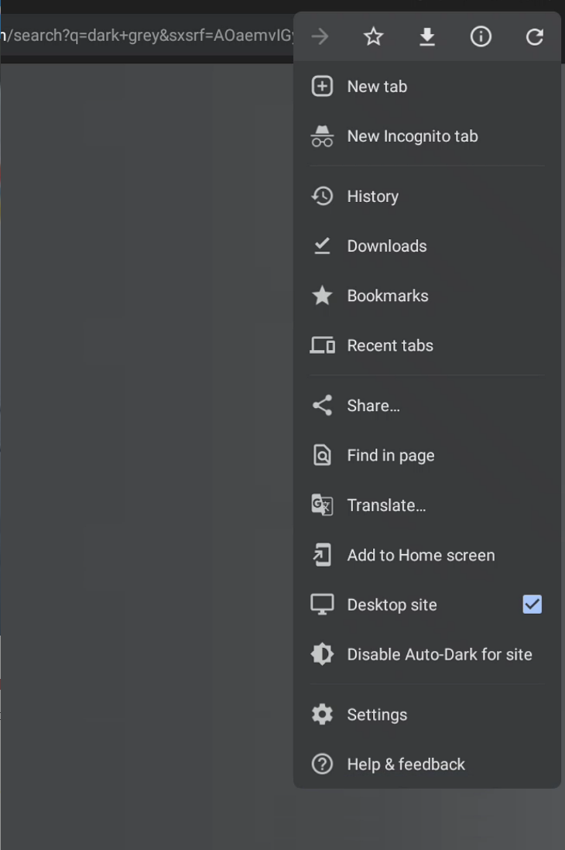Select Share… from the menu
The height and width of the screenshot is (850, 565).
click(373, 406)
